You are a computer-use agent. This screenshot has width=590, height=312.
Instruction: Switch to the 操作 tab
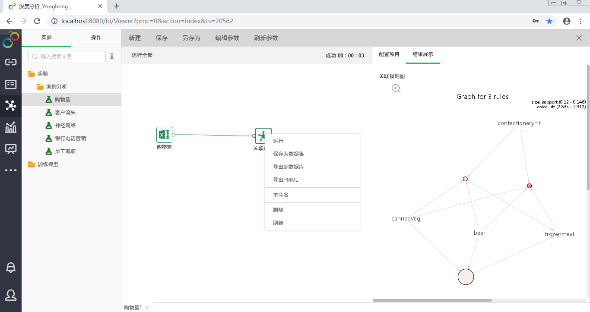coord(96,38)
